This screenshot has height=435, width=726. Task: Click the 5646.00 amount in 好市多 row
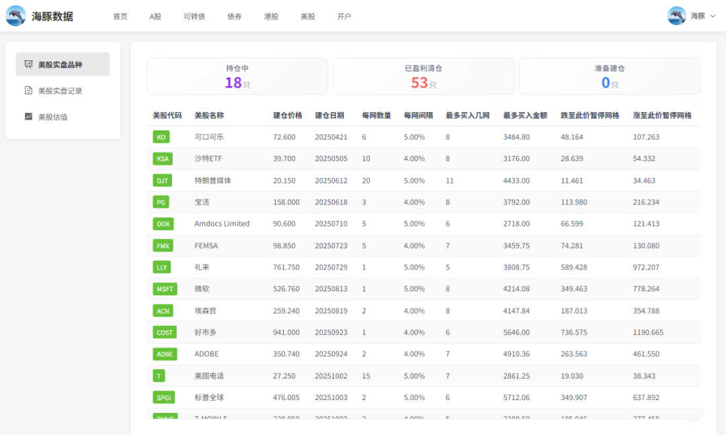coord(516,332)
